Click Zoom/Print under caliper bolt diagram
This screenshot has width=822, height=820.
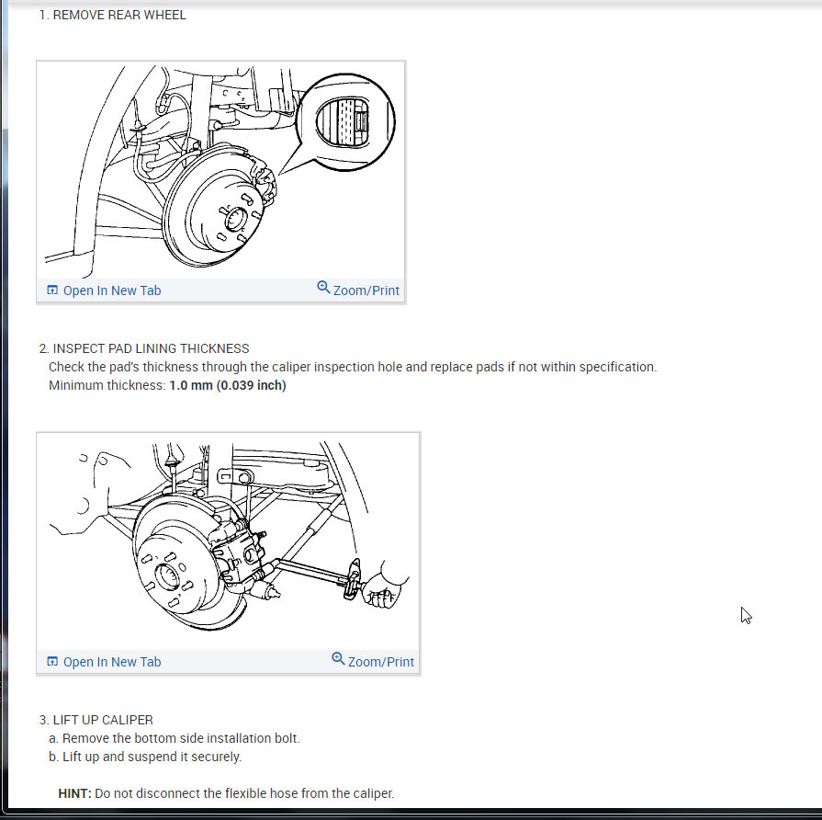click(x=373, y=661)
